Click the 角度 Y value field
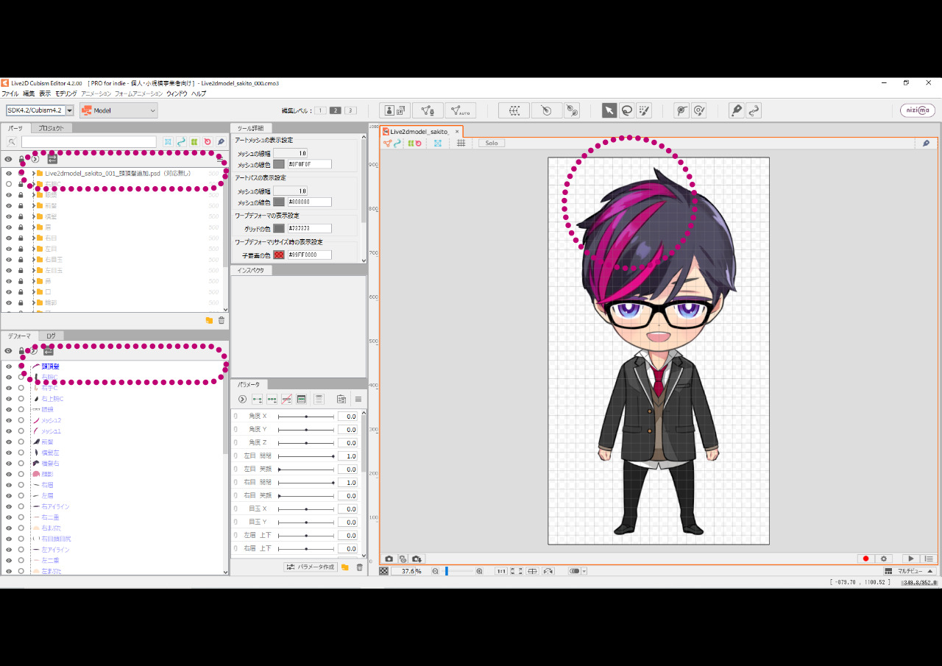 pyautogui.click(x=347, y=430)
